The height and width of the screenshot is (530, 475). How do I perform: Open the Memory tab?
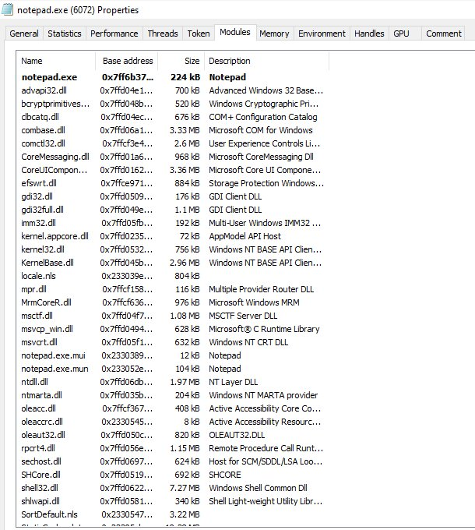[274, 34]
